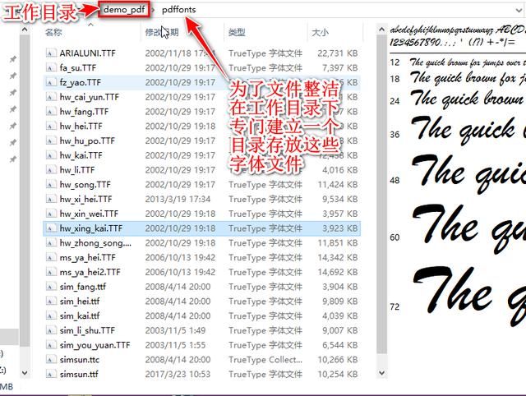Click the 48 point font preview sample
Viewport: 526px width, 396px height.
click(468, 174)
